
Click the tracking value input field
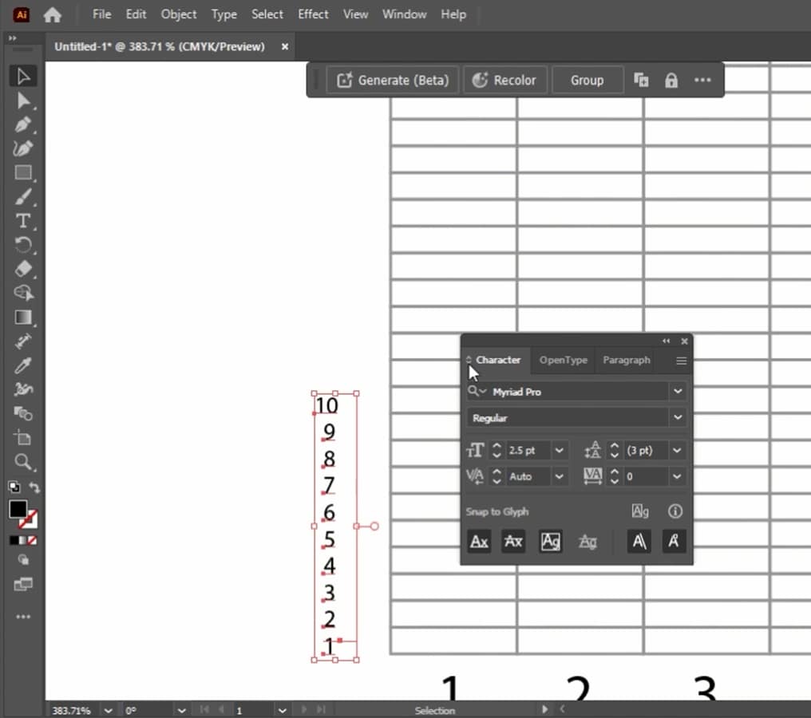[645, 476]
